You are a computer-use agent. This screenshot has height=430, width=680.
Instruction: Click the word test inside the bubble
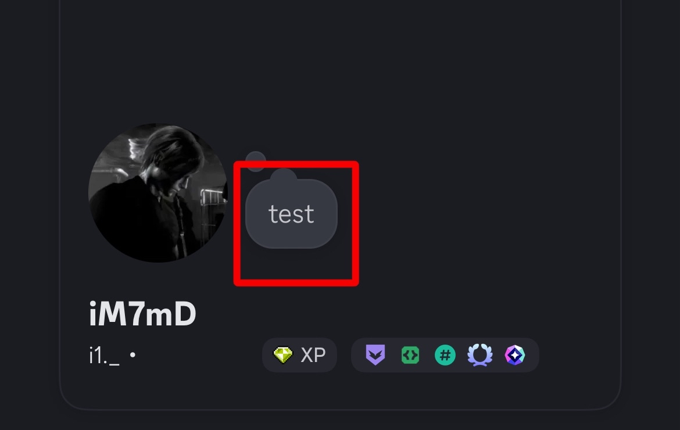click(291, 214)
